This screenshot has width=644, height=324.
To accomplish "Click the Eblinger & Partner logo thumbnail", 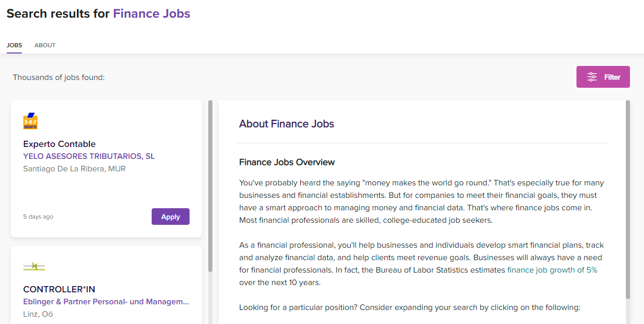I will tap(34, 266).
